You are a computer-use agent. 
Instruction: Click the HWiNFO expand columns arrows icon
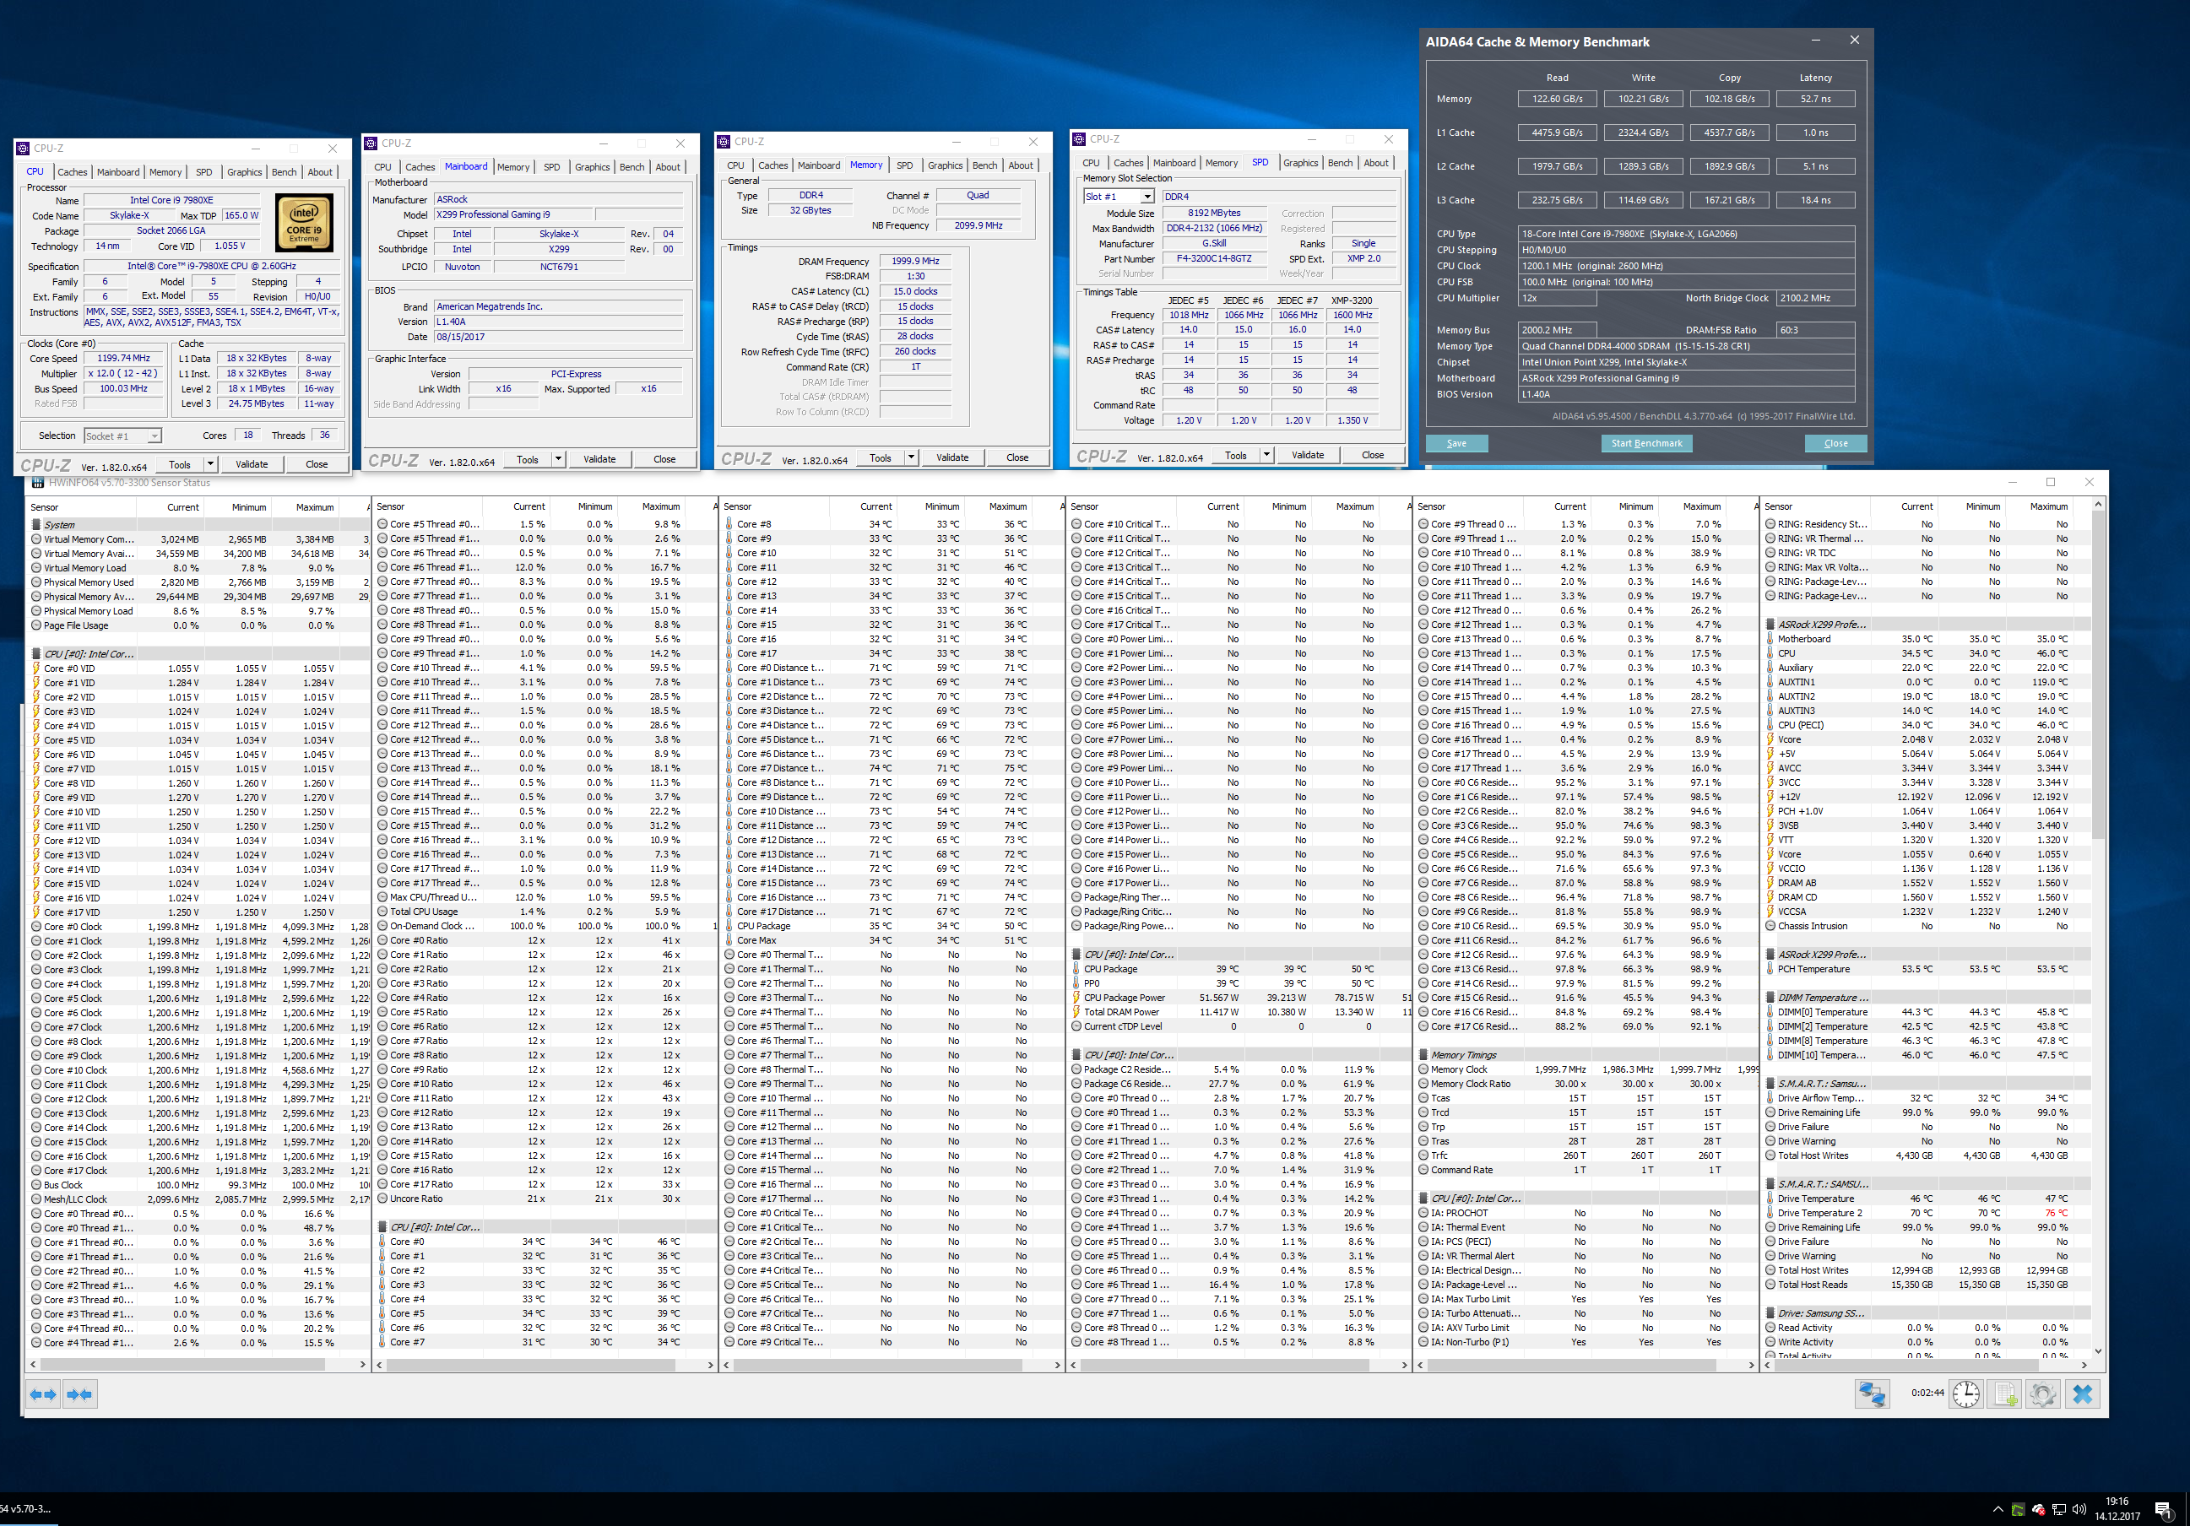(x=44, y=1394)
